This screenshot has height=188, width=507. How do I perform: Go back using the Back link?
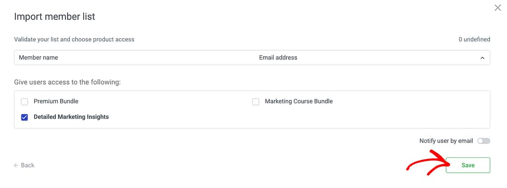pos(24,165)
